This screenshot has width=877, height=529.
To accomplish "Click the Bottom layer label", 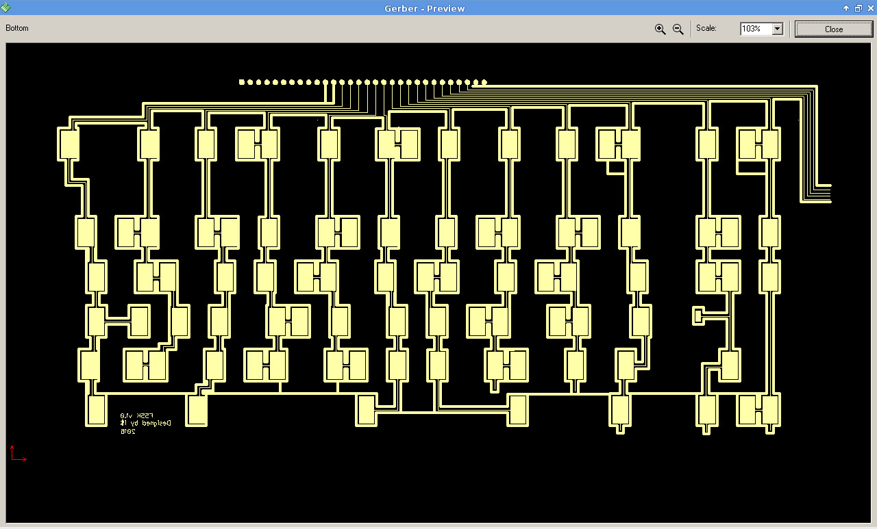I will 17,28.
